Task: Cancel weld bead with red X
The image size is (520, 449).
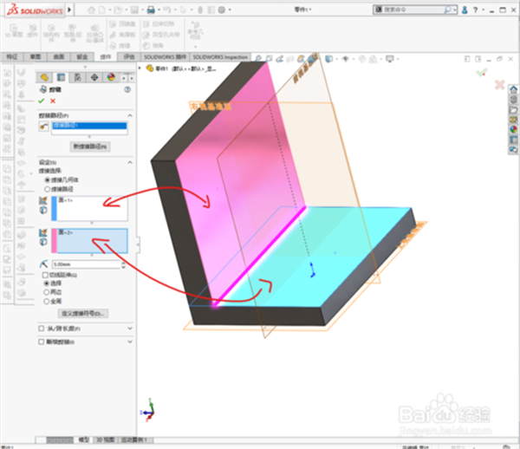Action: (x=53, y=101)
